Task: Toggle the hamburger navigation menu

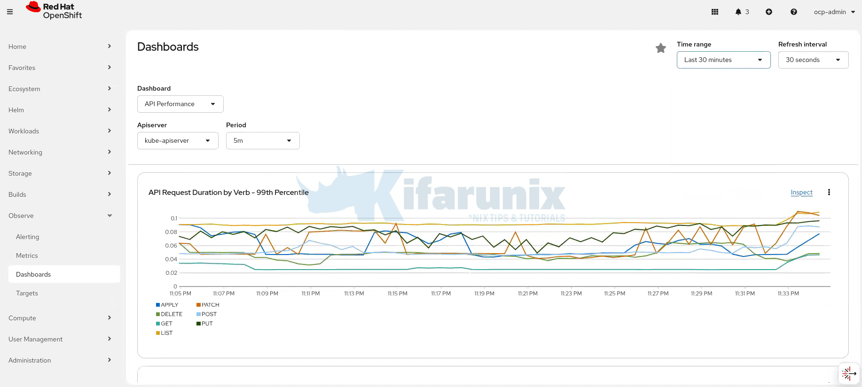Action: coord(10,12)
